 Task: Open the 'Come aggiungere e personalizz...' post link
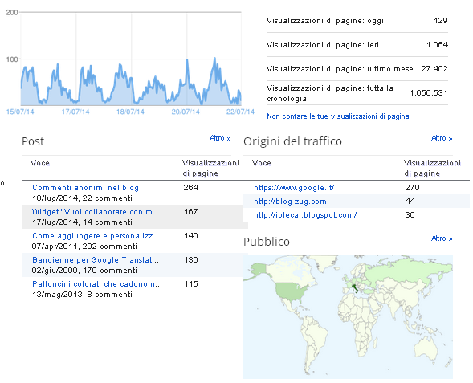96,236
